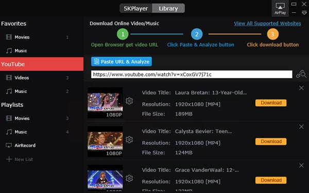Click the note icon next to Favorites Music
The height and width of the screenshot is (193, 309).
pos(9,51)
